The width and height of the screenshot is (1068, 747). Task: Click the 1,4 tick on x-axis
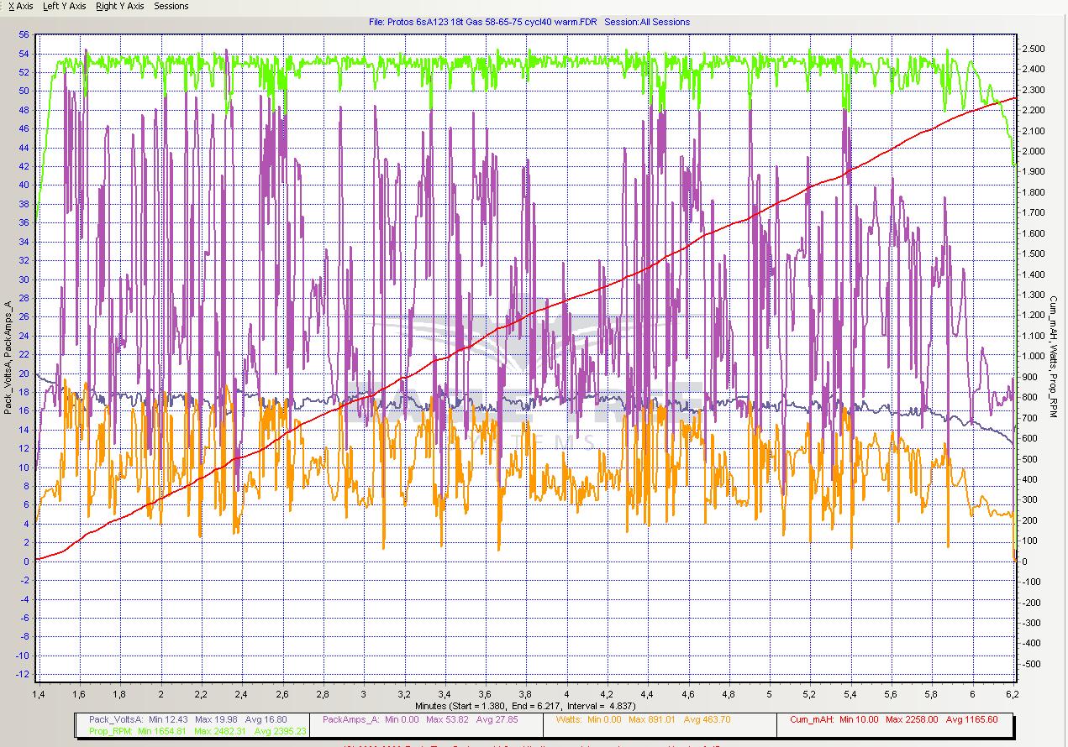(39, 695)
